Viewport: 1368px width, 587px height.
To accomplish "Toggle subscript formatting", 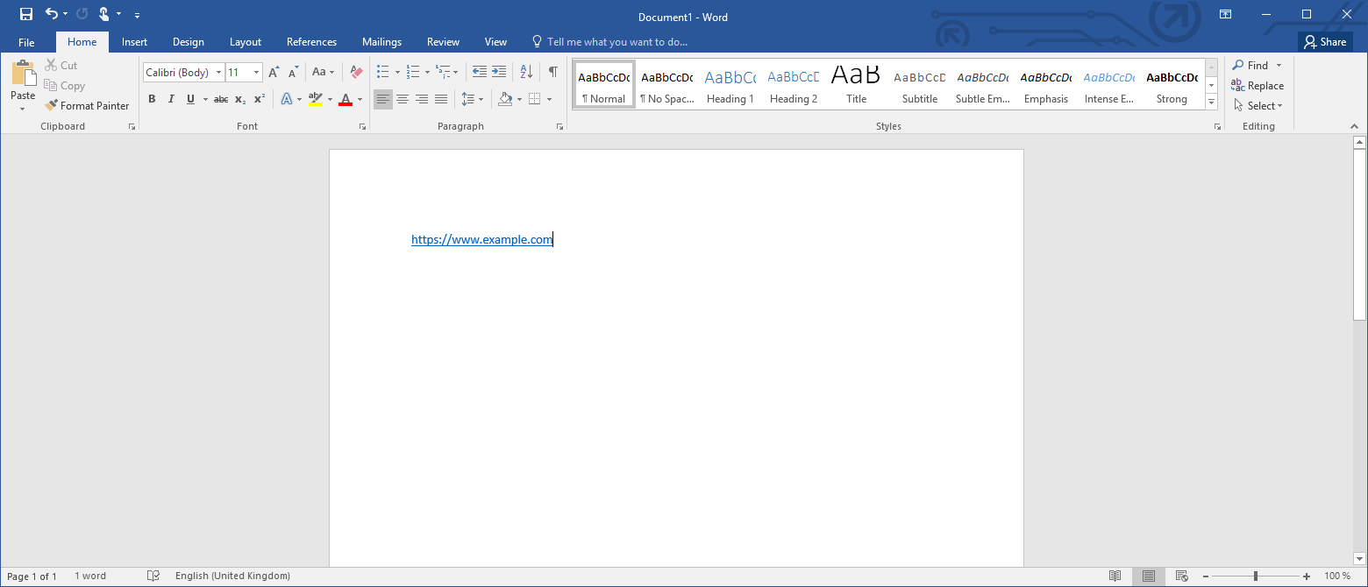I will click(239, 99).
